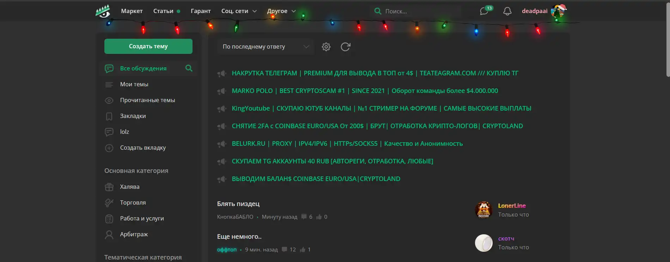
Task: Click the Мои темы list icon
Action: (x=109, y=85)
